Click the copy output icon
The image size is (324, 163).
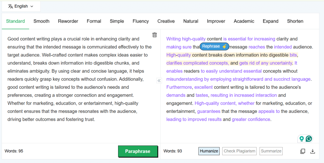(x=303, y=151)
